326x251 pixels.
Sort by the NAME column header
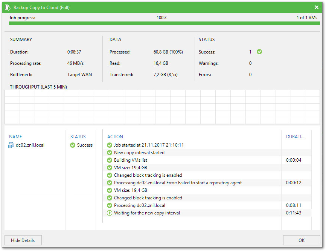click(x=16, y=137)
